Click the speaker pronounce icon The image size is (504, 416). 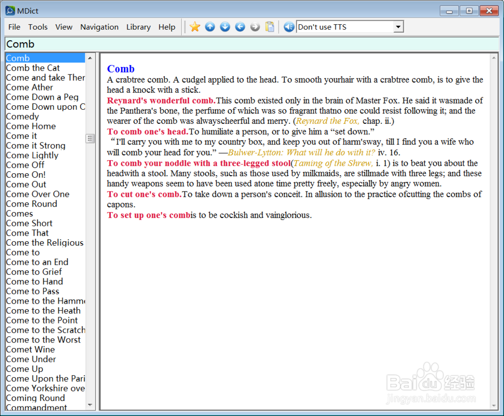click(x=289, y=27)
